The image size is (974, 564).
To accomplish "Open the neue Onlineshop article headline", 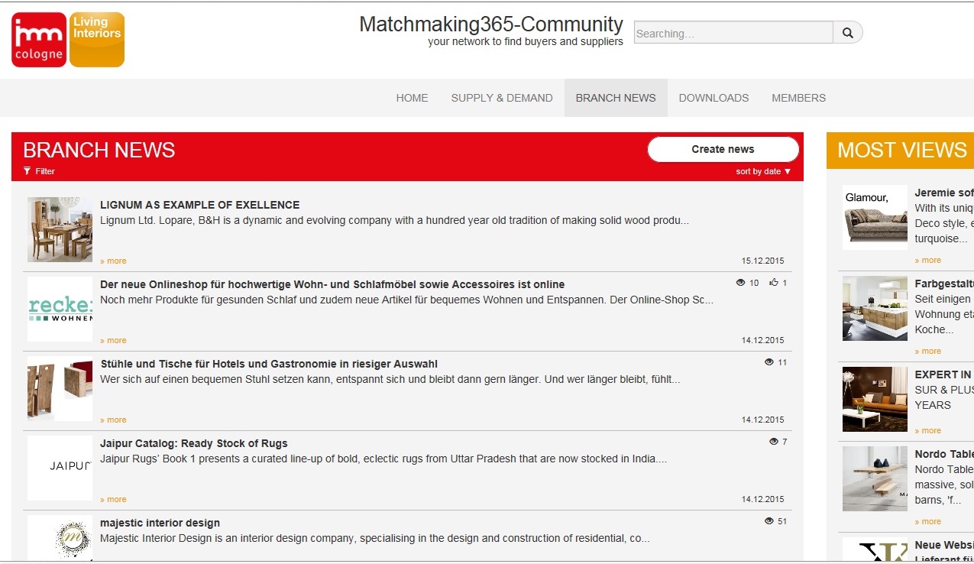I will click(332, 284).
